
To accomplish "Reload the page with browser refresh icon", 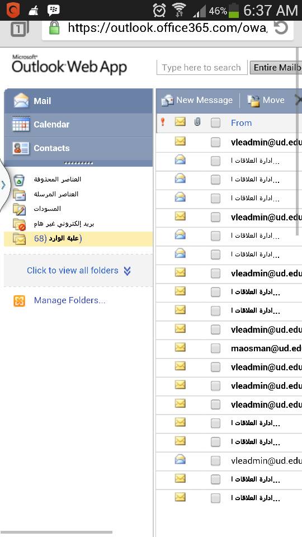I will point(281,28).
